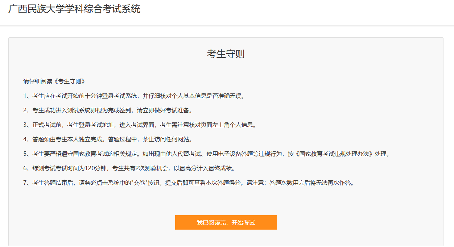Click the 考生守则 heading
454x247 pixels.
[x=226, y=54]
